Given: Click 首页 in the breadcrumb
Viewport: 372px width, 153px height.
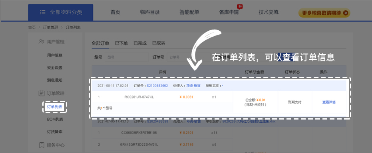Looking at the screenshot, I should 32,27.
